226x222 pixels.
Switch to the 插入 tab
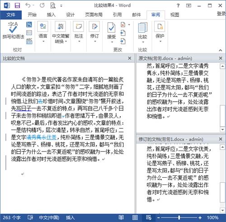pyautogui.click(x=51, y=14)
